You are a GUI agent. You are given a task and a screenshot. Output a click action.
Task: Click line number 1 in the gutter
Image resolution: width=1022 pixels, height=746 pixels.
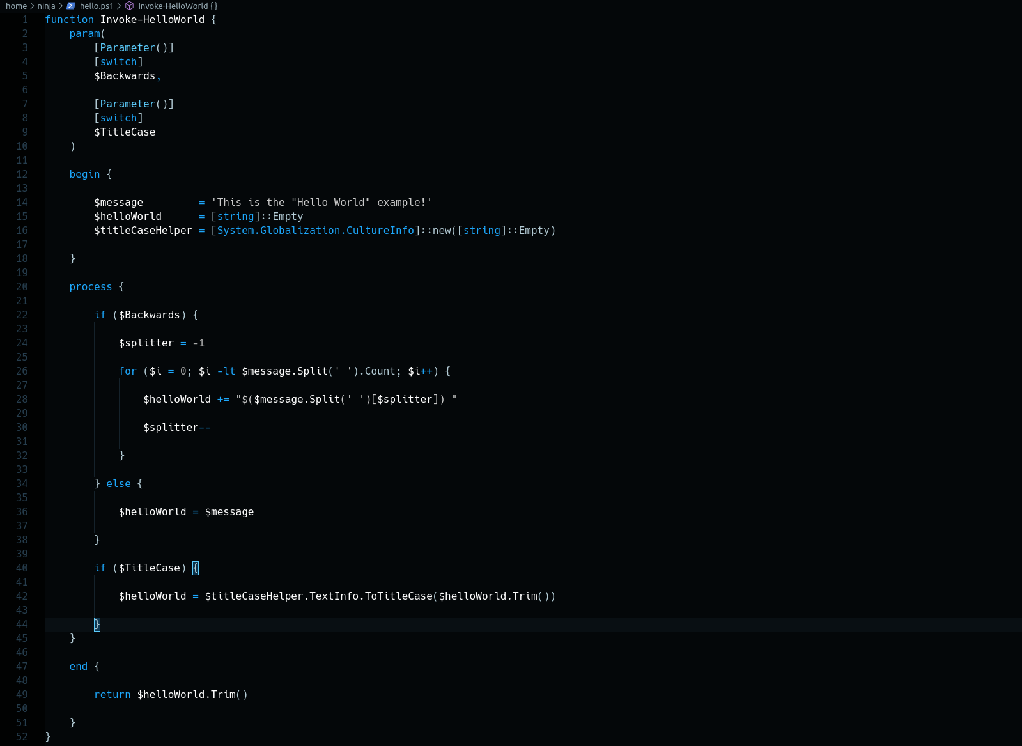click(x=25, y=20)
